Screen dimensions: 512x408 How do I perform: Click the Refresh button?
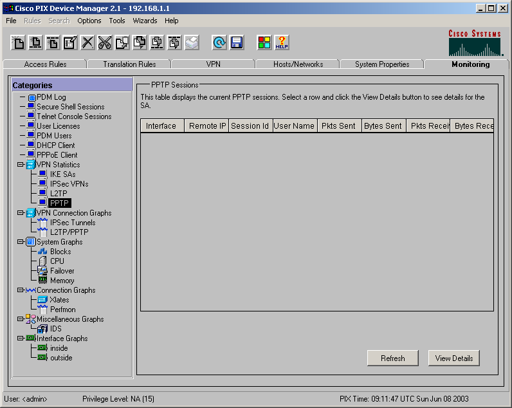pyautogui.click(x=393, y=358)
